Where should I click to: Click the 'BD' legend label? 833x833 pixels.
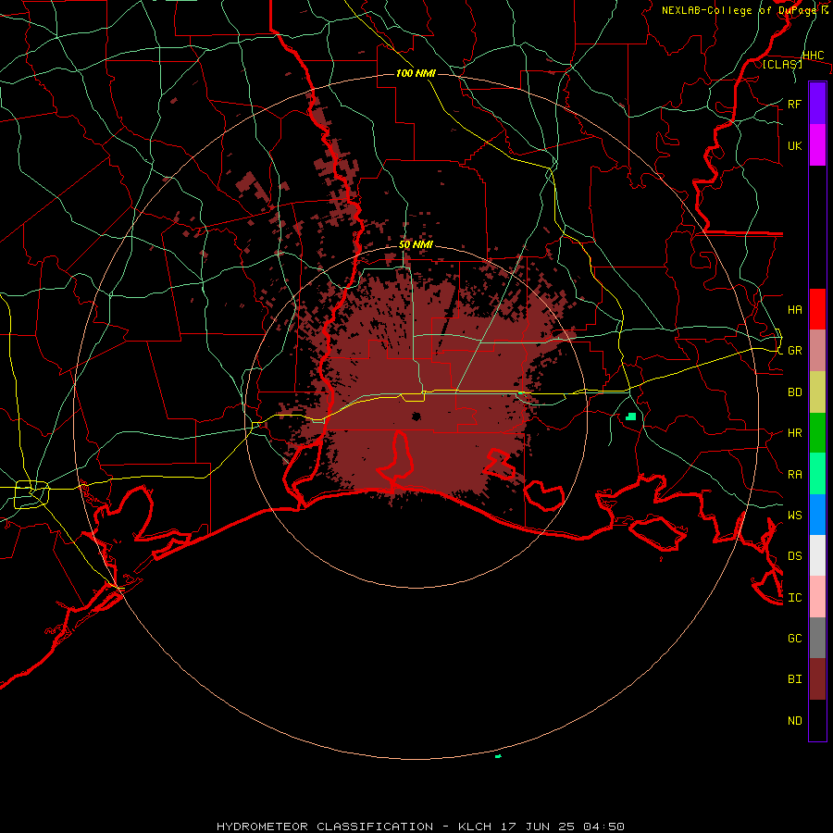coord(794,392)
